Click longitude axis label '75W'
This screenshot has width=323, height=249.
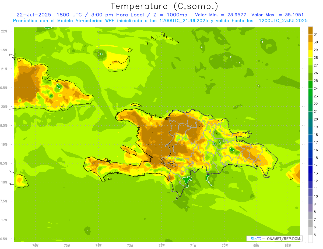coord(67,246)
